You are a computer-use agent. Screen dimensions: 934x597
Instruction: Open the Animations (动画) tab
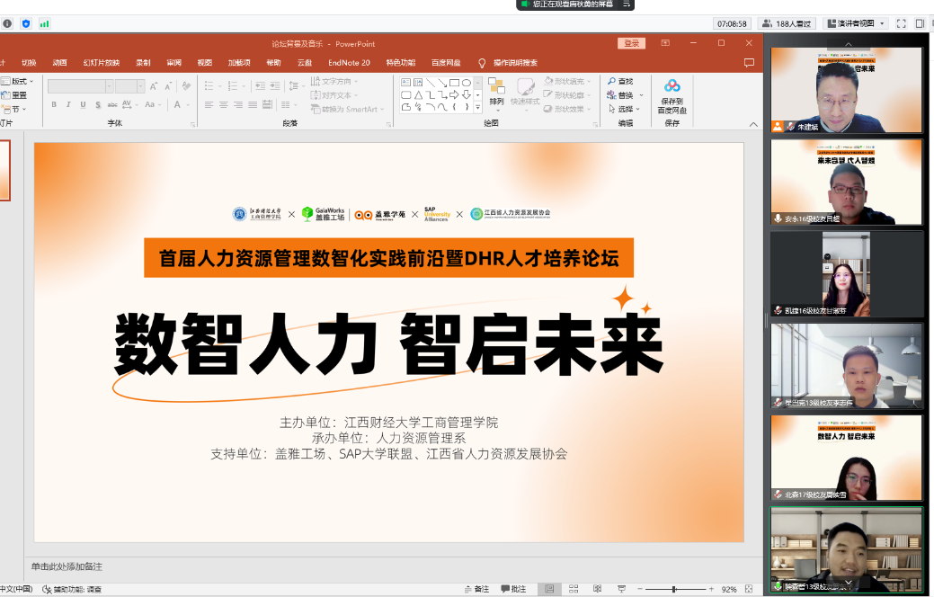click(x=59, y=63)
